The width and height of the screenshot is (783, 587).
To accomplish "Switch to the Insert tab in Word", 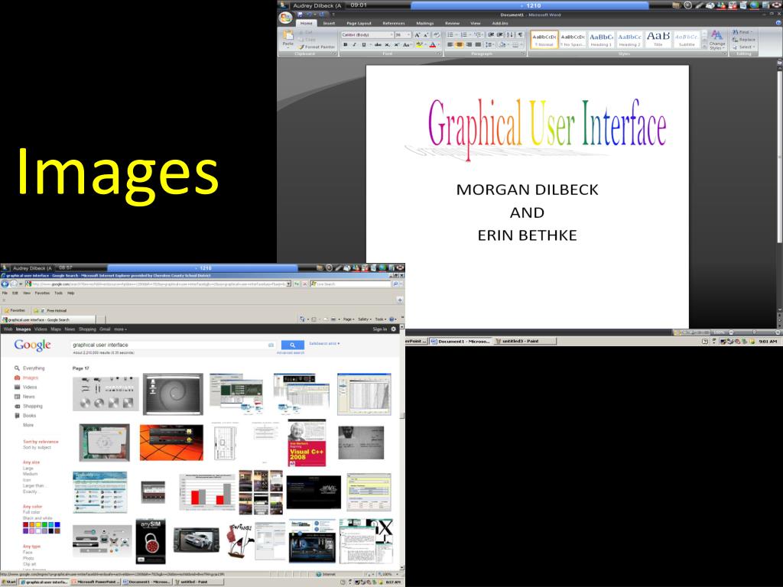I will click(329, 24).
